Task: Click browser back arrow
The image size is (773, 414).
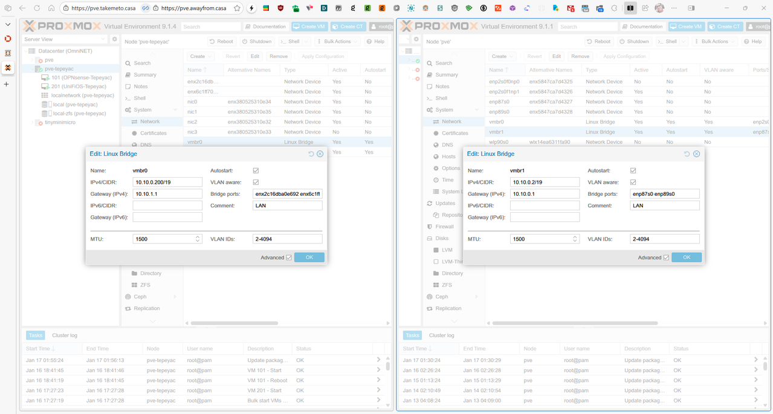Action: tap(22, 8)
